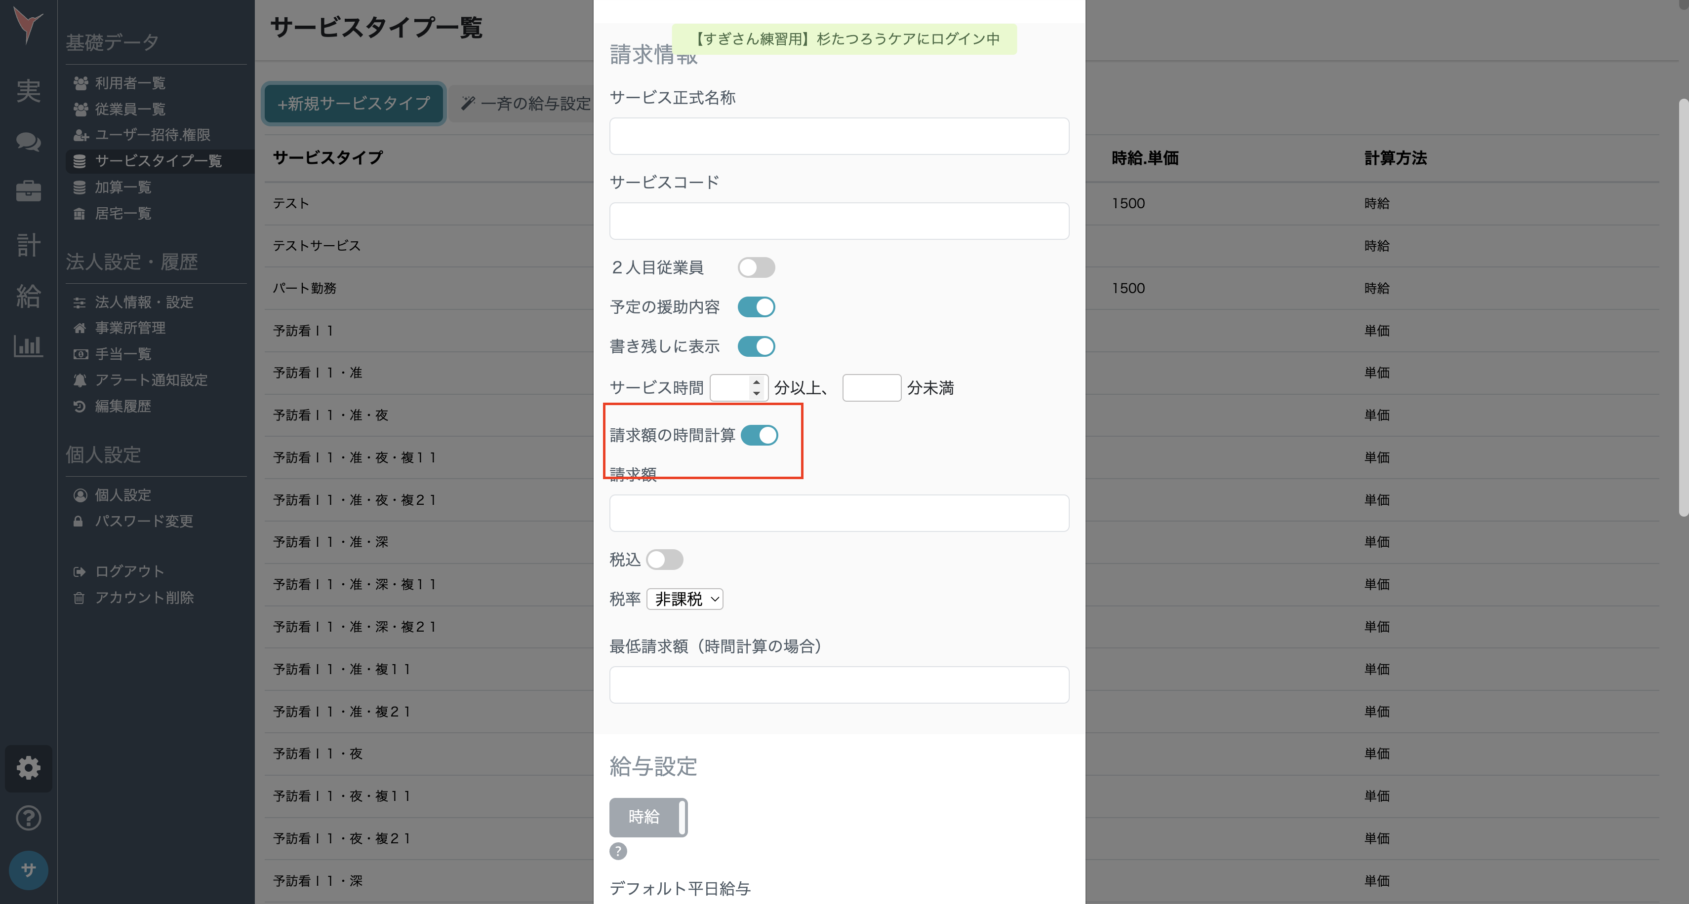The width and height of the screenshot is (1689, 904).
Task: Open the 税率 dropdown showing 非課税
Action: pos(684,599)
